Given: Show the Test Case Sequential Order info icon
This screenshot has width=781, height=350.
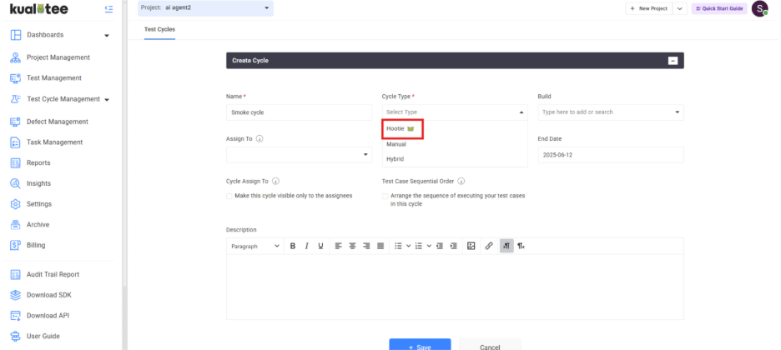Looking at the screenshot, I should click(x=461, y=182).
